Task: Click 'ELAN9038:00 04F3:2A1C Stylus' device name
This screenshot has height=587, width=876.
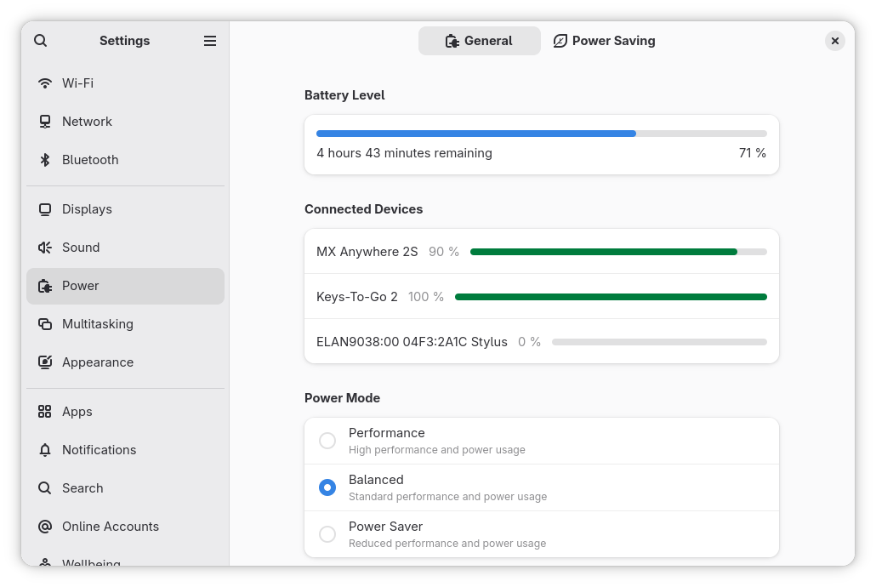Action: click(x=412, y=342)
